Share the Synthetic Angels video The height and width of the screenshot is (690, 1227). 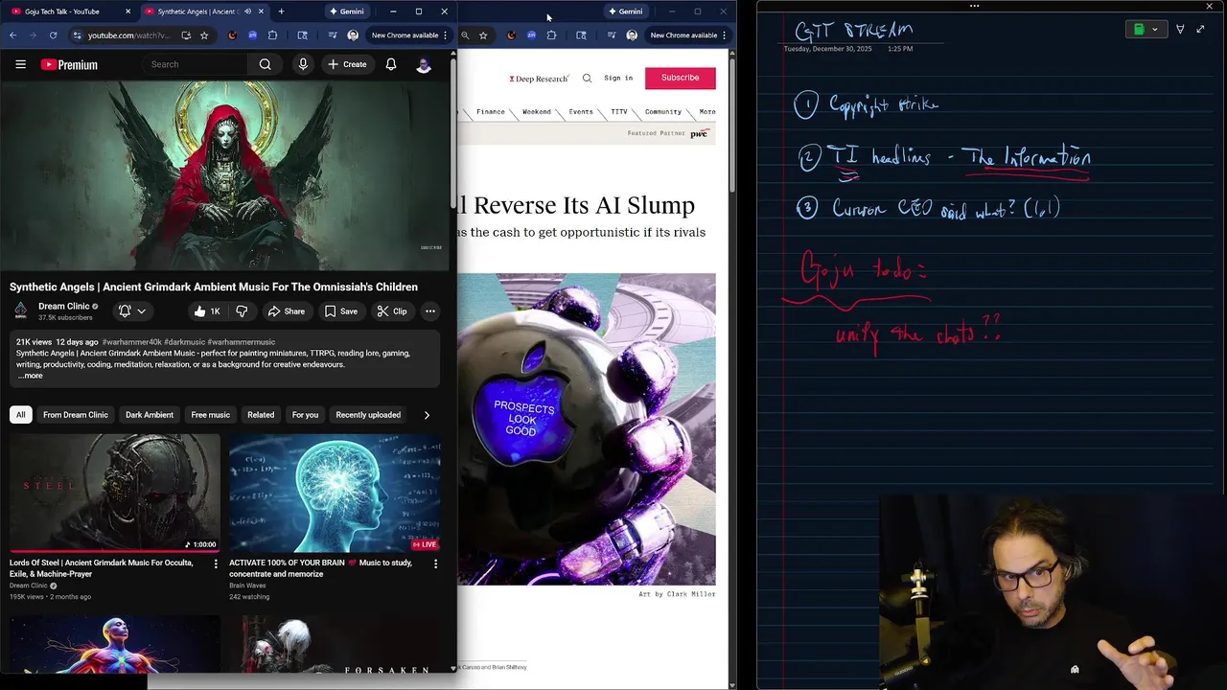pos(286,311)
